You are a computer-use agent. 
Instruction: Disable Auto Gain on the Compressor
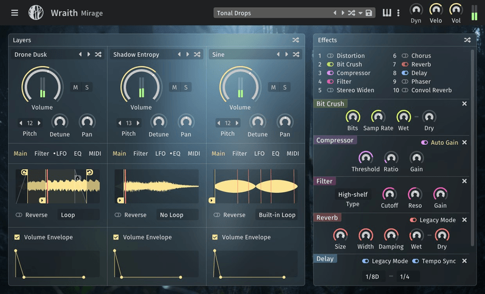pyautogui.click(x=424, y=142)
